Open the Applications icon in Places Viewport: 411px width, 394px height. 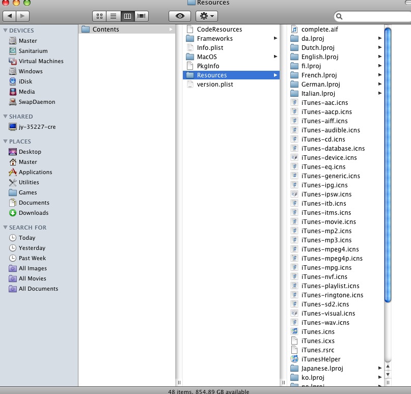13,172
